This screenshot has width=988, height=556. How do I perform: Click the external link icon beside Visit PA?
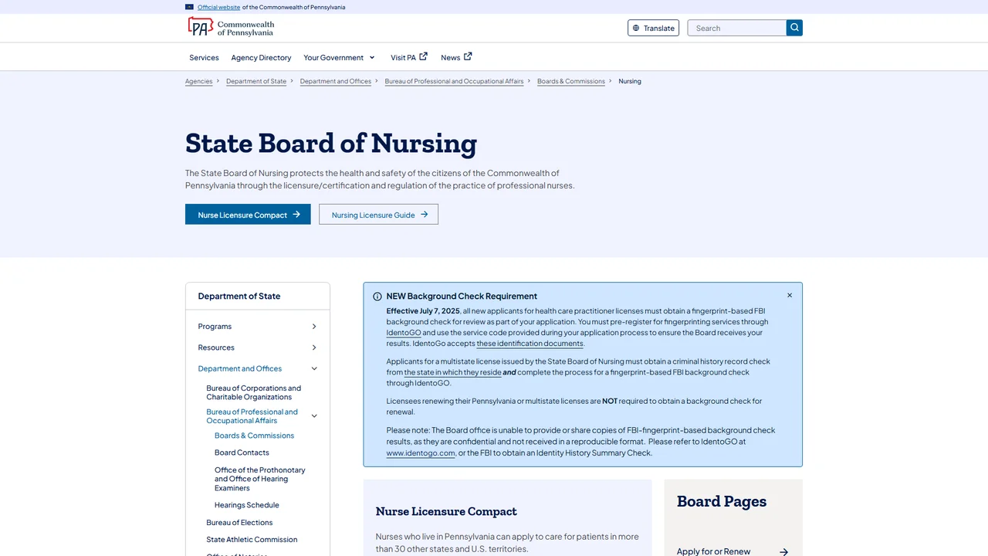(x=423, y=56)
